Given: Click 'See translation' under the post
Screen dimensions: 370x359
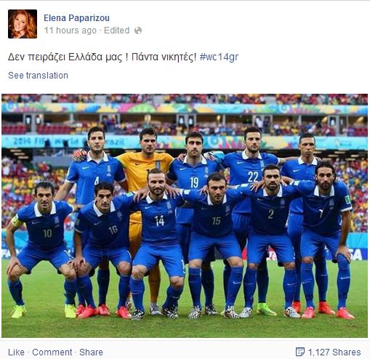Looking at the screenshot, I should 38,76.
